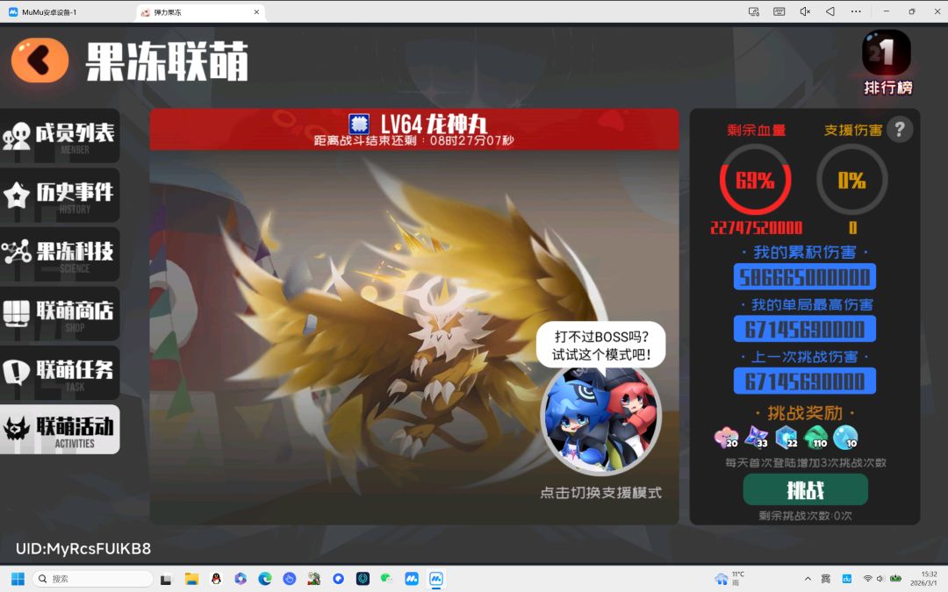Click the 支援伤害 0% support ring
The height and width of the screenshot is (592, 948).
pyautogui.click(x=851, y=180)
